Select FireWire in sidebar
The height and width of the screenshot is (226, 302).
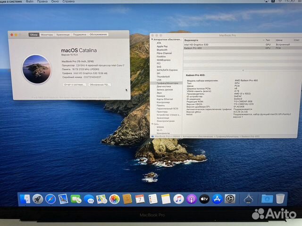pyautogui.click(x=161, y=56)
